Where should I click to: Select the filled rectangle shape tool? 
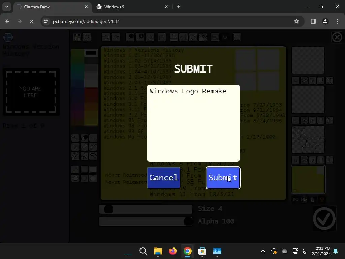(93, 170)
